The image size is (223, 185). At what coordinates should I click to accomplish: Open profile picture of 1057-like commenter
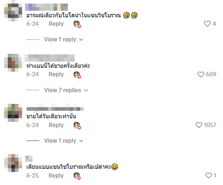tap(13, 113)
